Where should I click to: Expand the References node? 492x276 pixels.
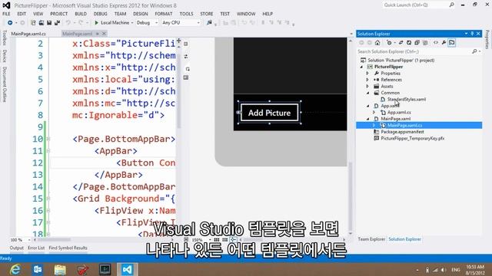coord(367,80)
